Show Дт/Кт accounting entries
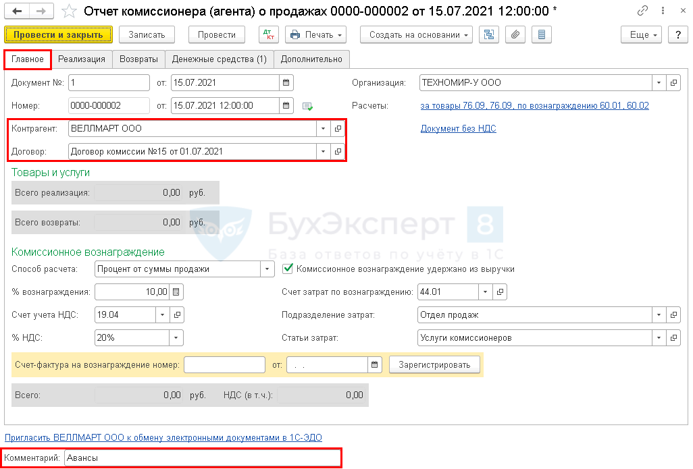This screenshot has width=693, height=469. [x=268, y=35]
